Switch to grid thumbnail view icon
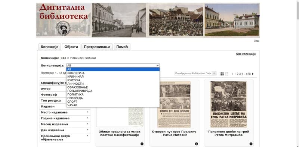This screenshot has width=299, height=147. coord(222,74)
